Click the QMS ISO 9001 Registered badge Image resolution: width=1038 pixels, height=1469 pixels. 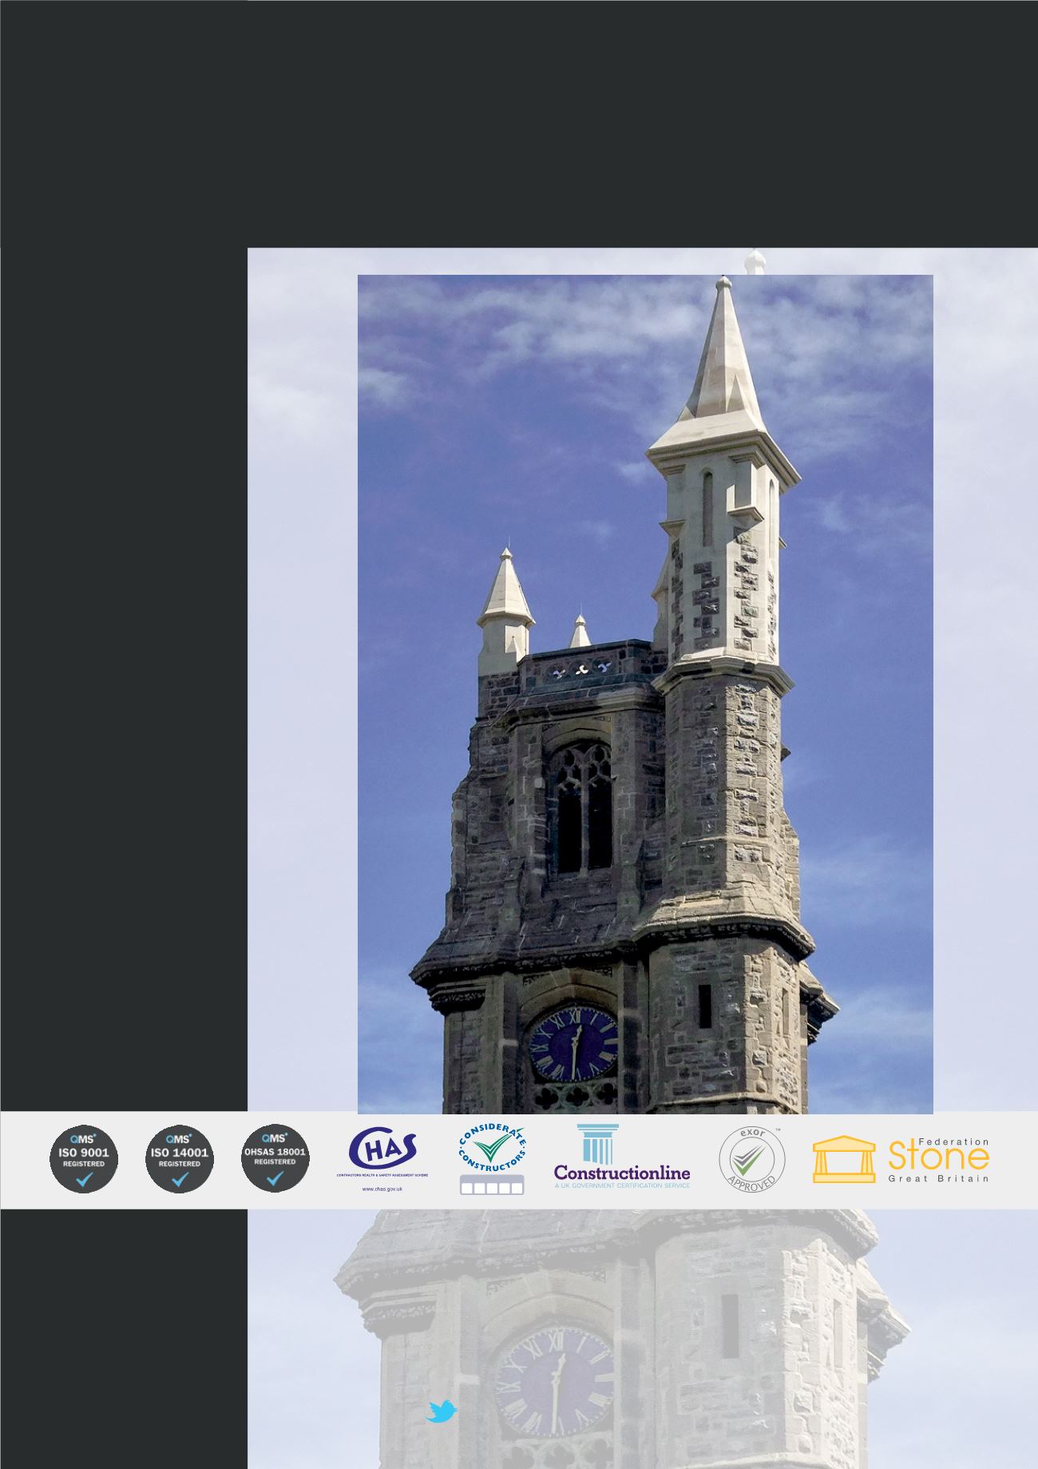[85, 1158]
